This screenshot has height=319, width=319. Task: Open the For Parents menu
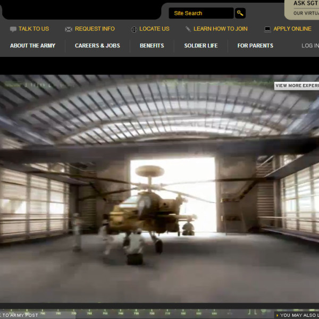coord(255,46)
